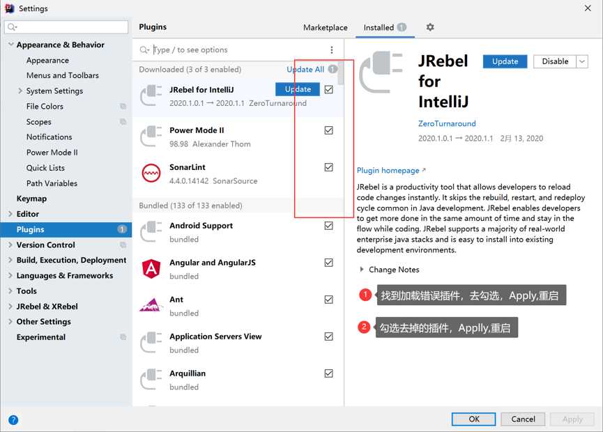
Task: Switch to the Marketplace tab
Action: pyautogui.click(x=326, y=27)
